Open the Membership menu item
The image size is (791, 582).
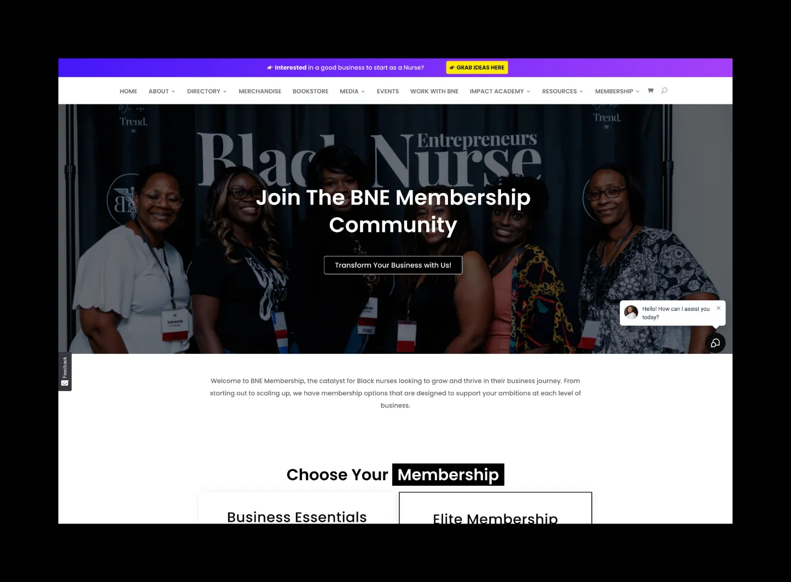click(617, 91)
